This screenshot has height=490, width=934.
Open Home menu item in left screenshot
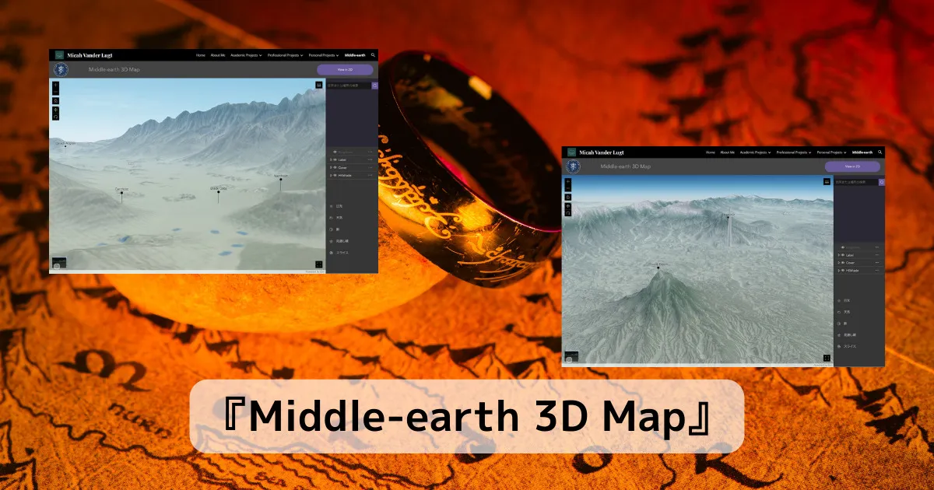point(201,55)
